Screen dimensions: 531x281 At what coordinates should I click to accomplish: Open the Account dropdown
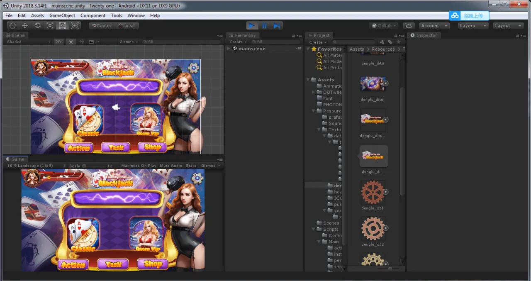[434, 26]
